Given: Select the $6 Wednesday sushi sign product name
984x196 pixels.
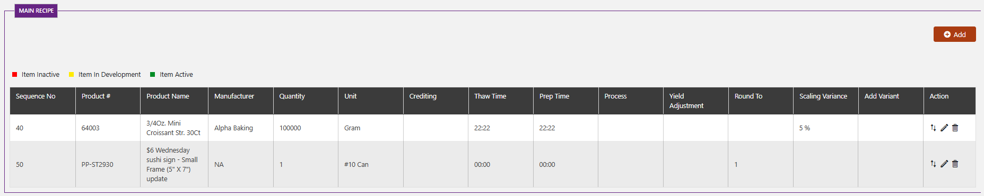Looking at the screenshot, I should tap(172, 164).
